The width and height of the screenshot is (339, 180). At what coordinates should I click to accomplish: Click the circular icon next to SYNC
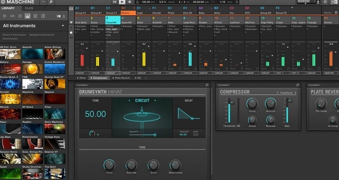[x=237, y=2]
